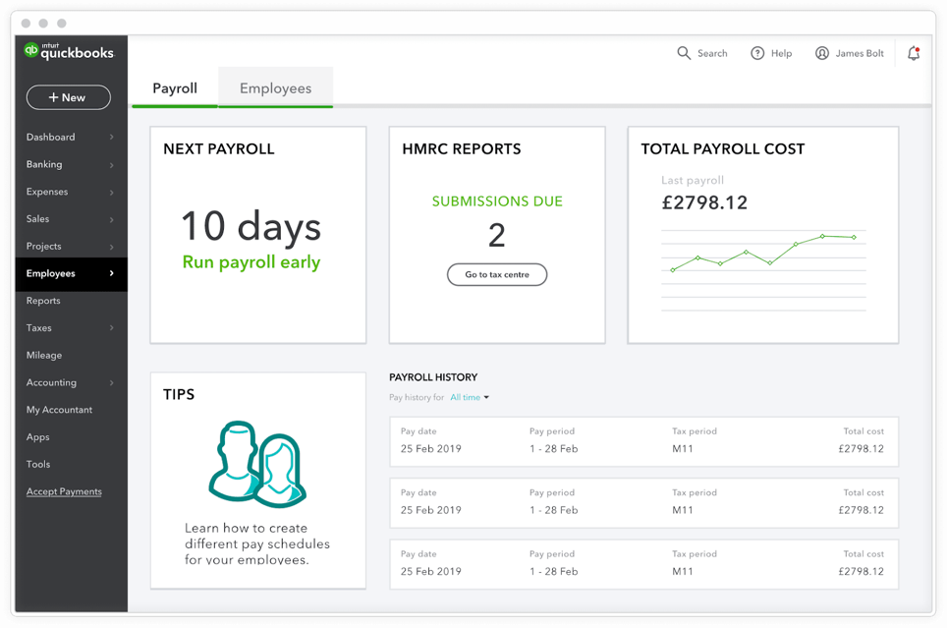Screen dimensions: 947x628
Task: Open the notifications bell icon
Action: coord(914,54)
